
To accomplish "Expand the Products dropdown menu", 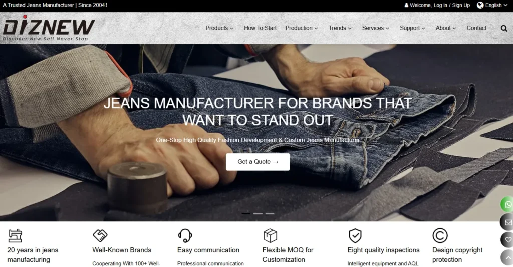I will coord(219,28).
